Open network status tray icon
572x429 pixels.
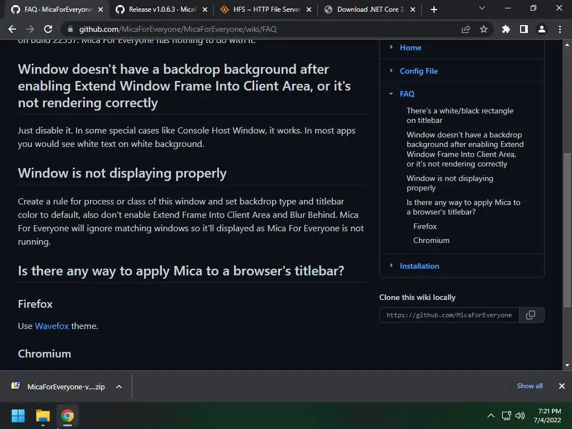pos(506,416)
